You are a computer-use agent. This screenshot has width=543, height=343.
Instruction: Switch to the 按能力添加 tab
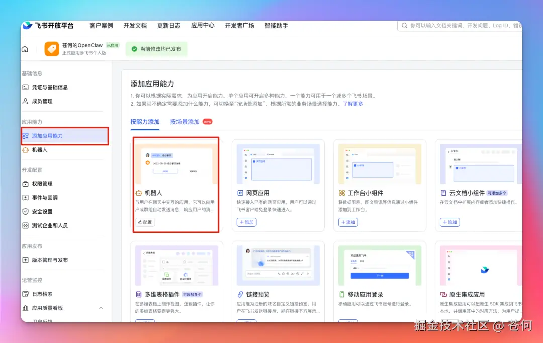[x=145, y=121]
